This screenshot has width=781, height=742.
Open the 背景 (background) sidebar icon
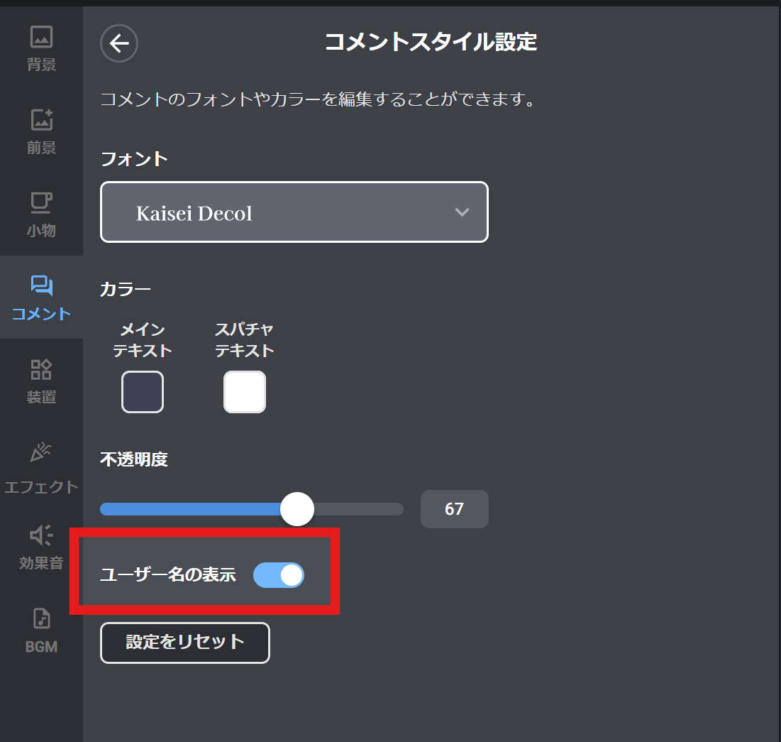41,36
